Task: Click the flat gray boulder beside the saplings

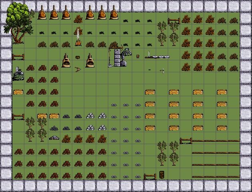Action: pyautogui.click(x=54, y=138)
